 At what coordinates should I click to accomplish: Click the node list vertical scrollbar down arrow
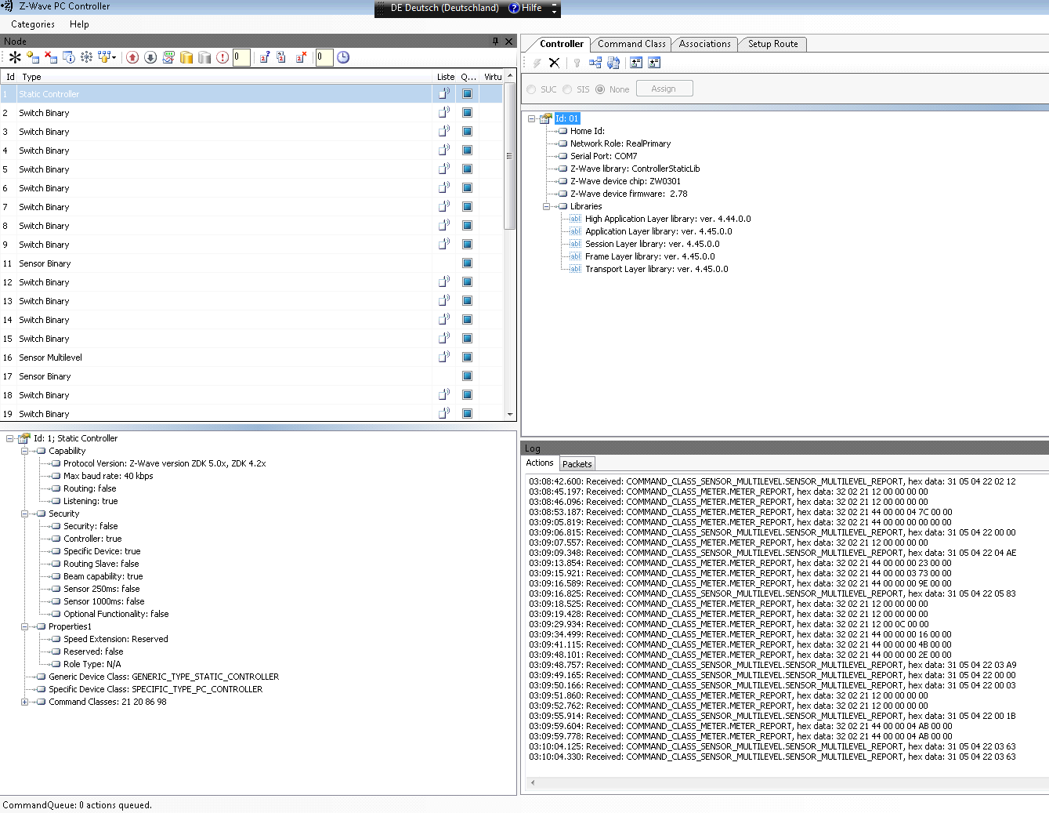pyautogui.click(x=510, y=414)
